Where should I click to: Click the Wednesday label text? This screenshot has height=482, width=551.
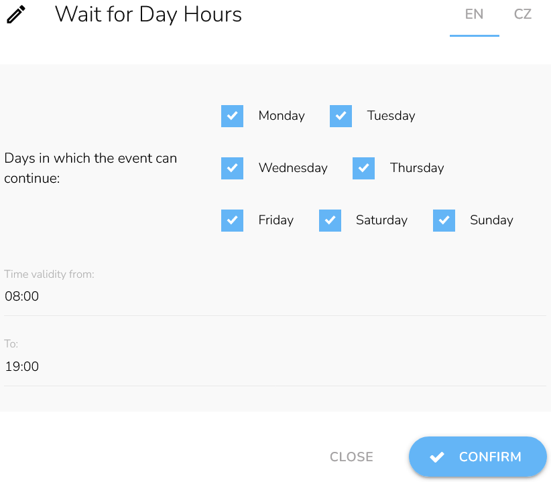(x=293, y=168)
